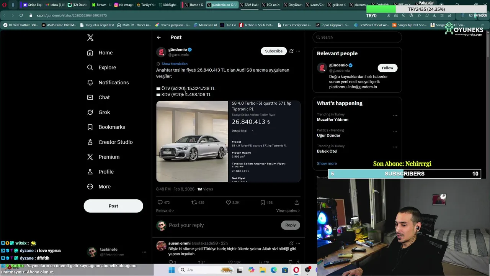
Task: Open Bebek Otel trending topic
Action: tap(327, 151)
